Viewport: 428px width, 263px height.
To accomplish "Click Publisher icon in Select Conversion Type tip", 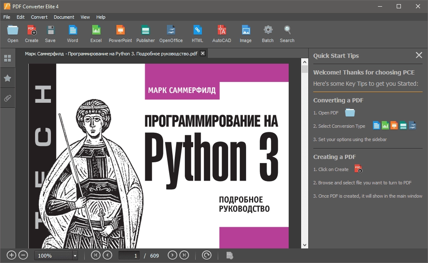I will click(x=403, y=126).
